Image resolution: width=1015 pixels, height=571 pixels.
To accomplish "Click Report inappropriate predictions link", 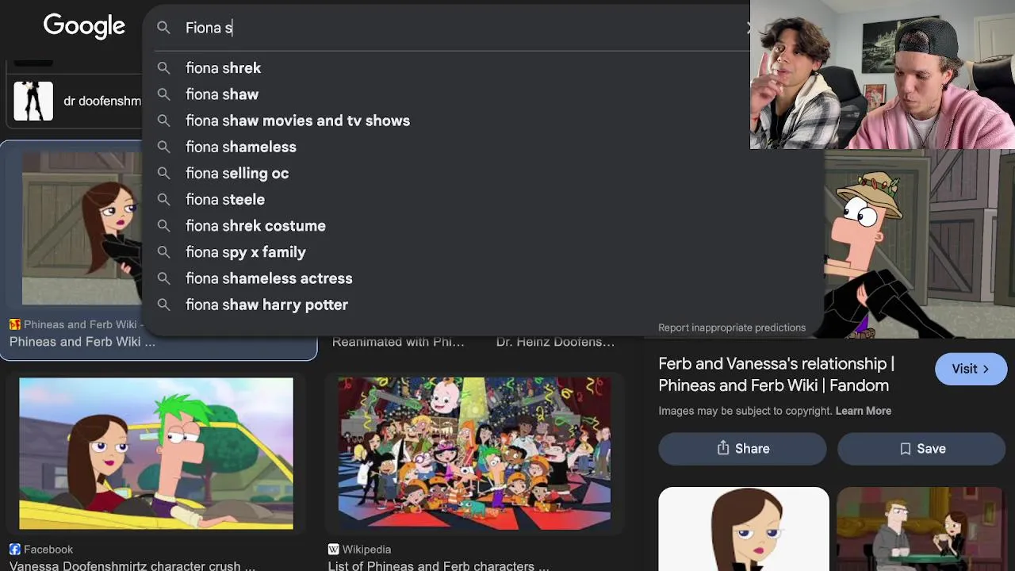I will (x=732, y=328).
